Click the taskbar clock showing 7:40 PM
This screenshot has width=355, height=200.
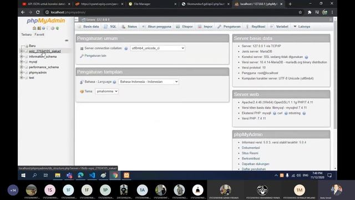317,176
